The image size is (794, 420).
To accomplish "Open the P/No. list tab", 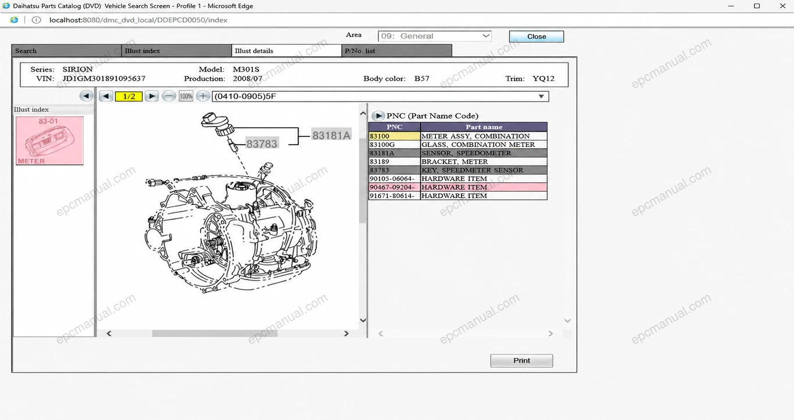I will (x=397, y=51).
